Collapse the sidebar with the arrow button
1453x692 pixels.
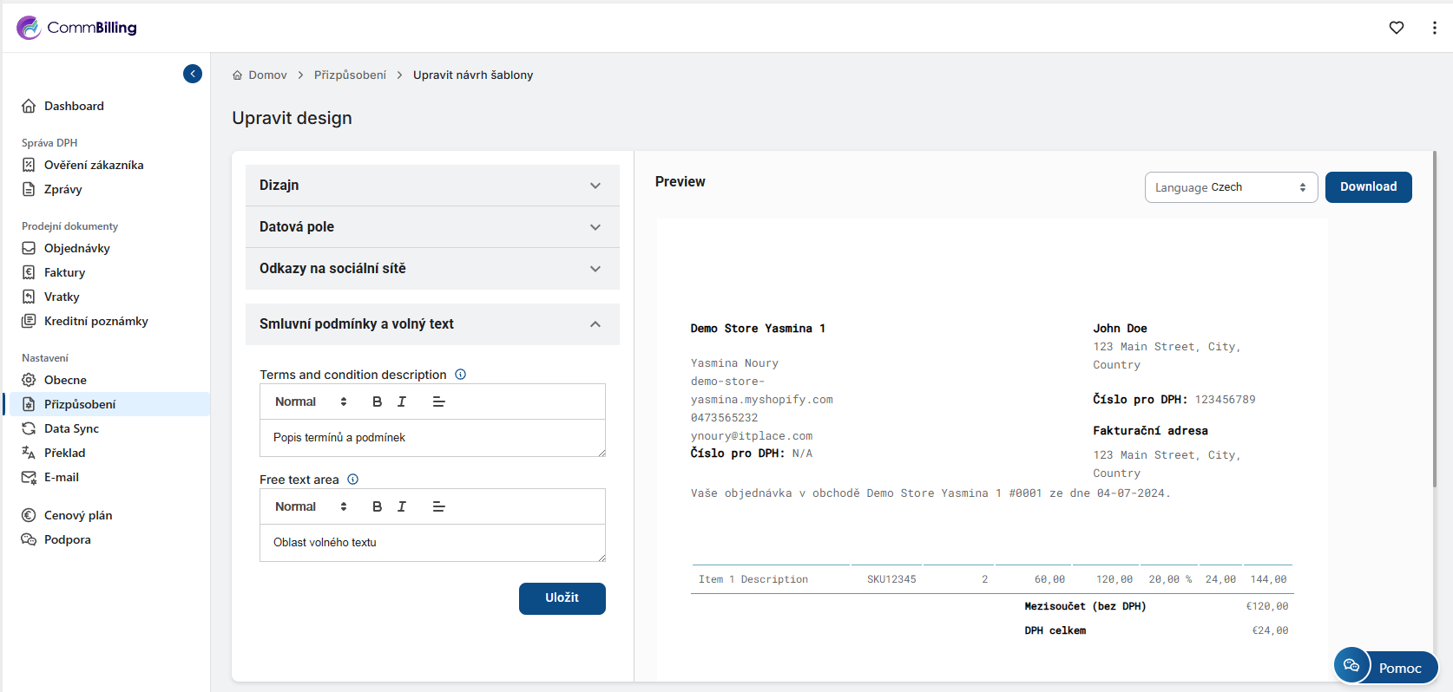pos(193,74)
